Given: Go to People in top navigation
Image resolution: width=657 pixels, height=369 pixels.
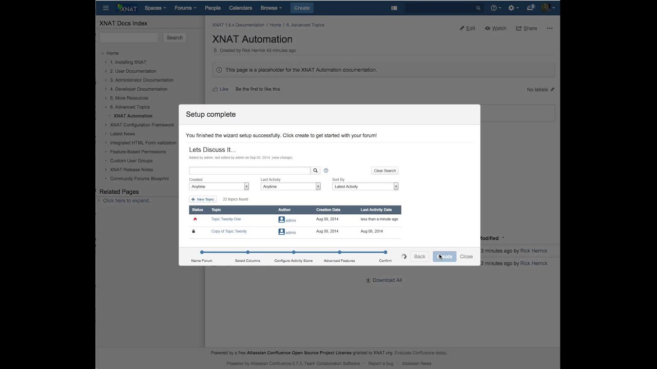Looking at the screenshot, I should coord(212,8).
